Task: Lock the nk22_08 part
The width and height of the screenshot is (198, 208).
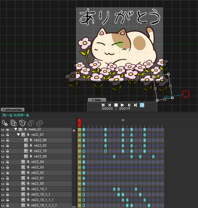Action: pos(8,156)
